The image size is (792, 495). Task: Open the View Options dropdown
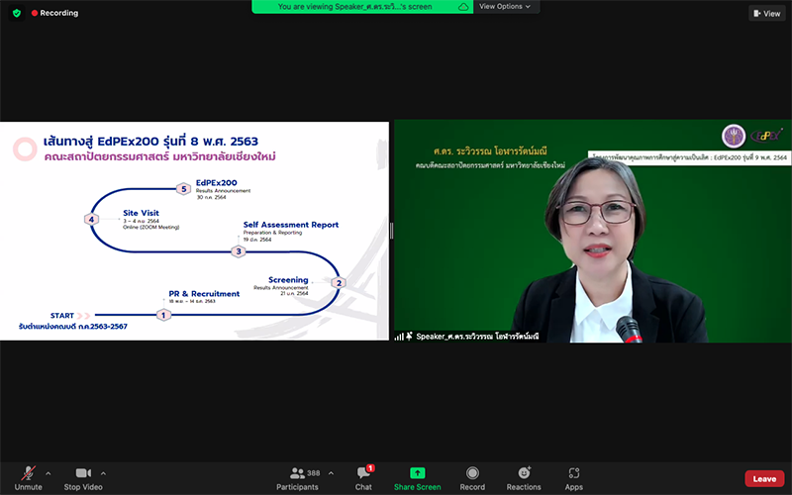505,7
